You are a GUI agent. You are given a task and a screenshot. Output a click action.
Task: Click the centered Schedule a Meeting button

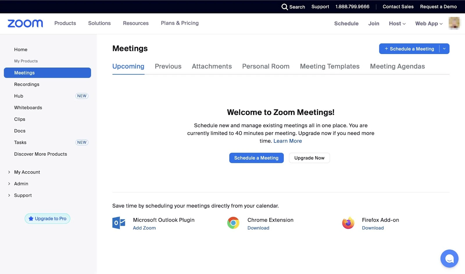(256, 158)
